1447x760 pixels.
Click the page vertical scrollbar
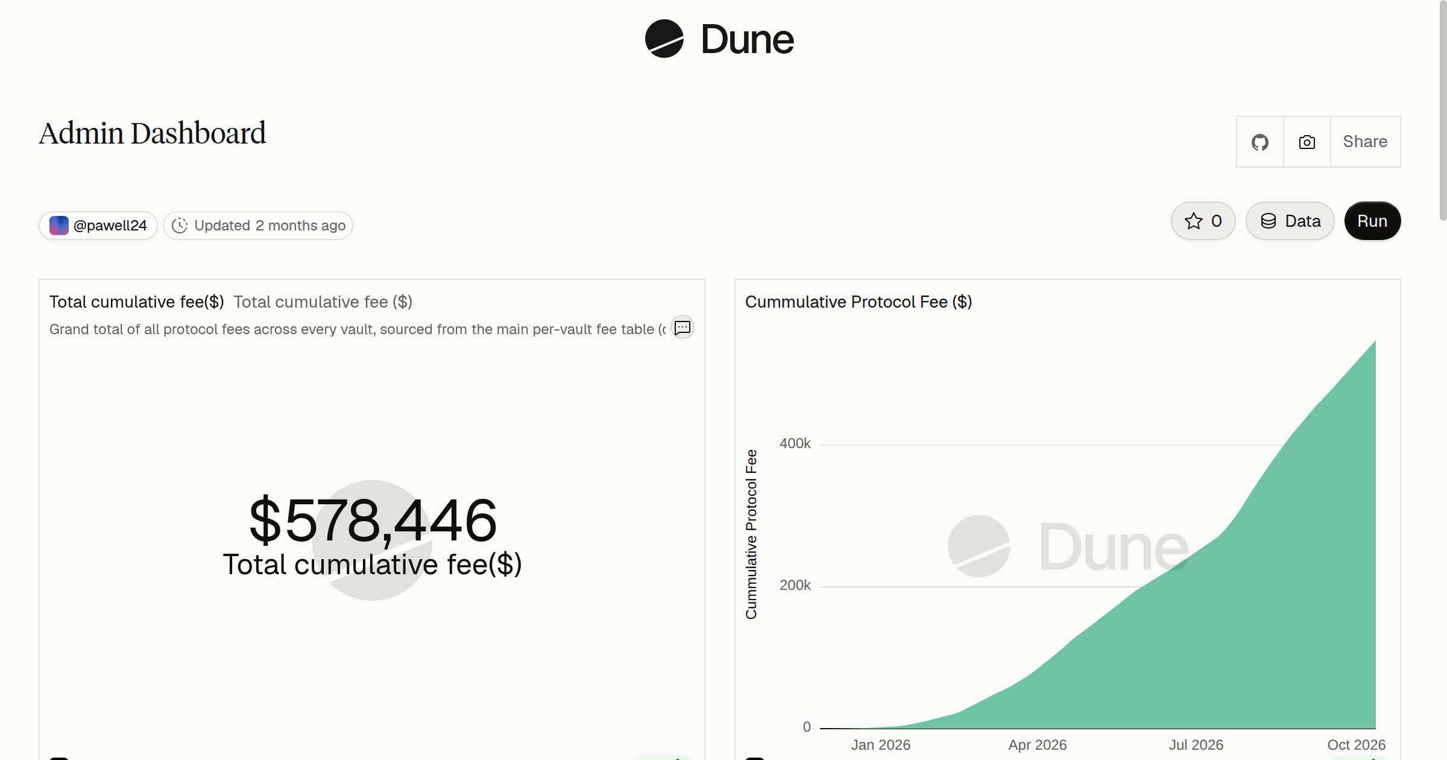click(1442, 110)
